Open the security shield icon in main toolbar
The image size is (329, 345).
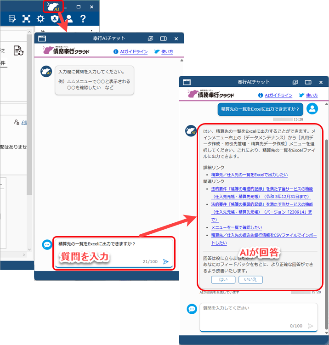[x=54, y=19]
